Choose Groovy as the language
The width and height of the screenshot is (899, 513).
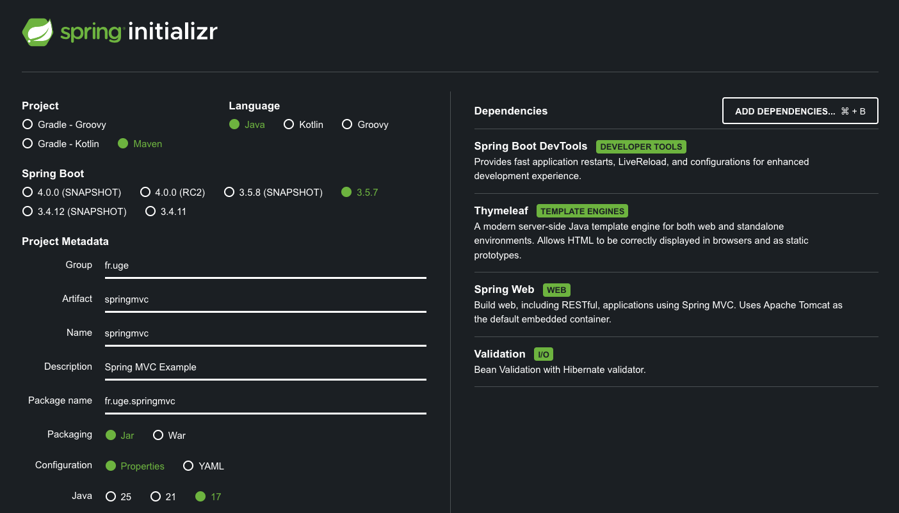pos(365,125)
